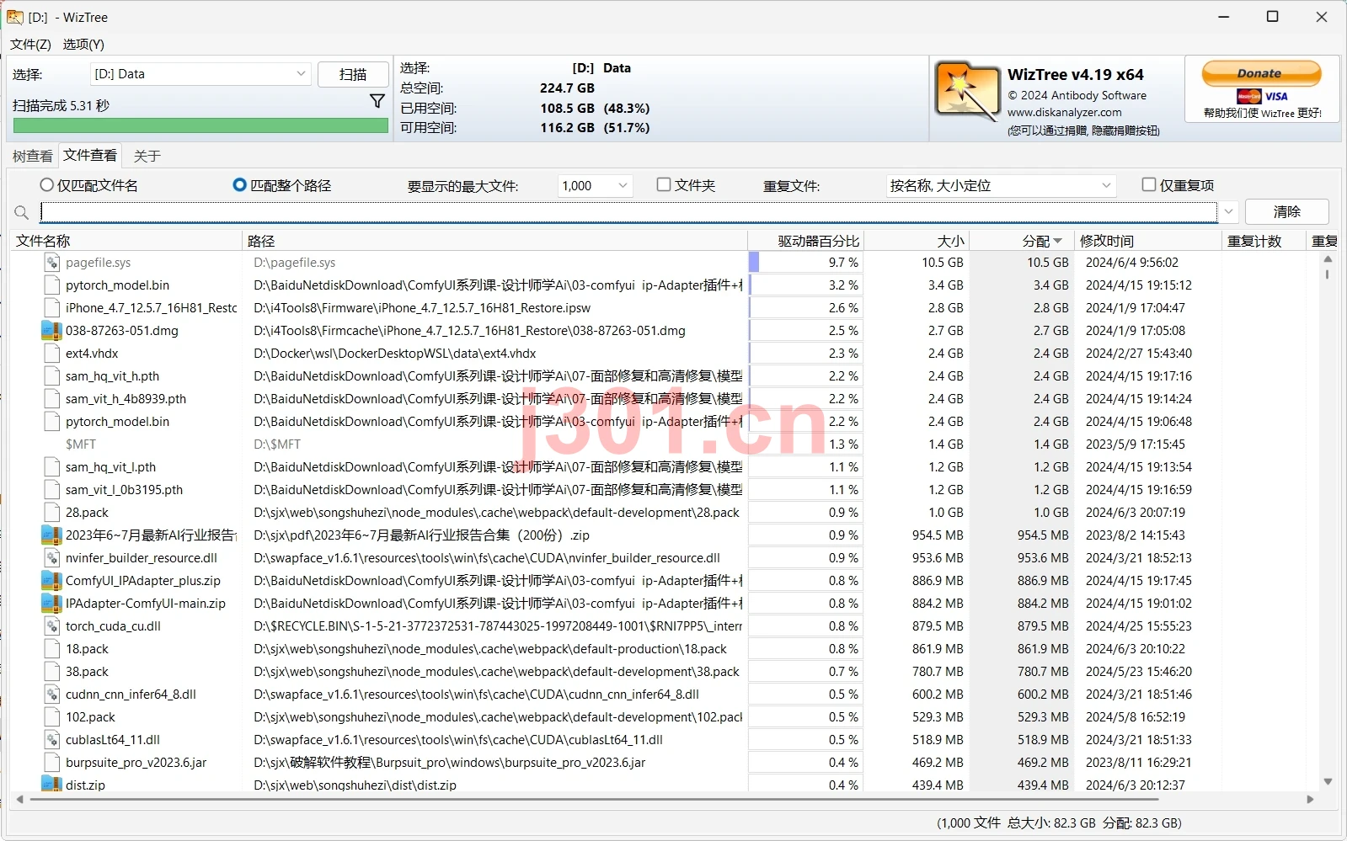The image size is (1347, 841).
Task: Open the www.diskanalyzer.com link
Action: pos(1064,112)
